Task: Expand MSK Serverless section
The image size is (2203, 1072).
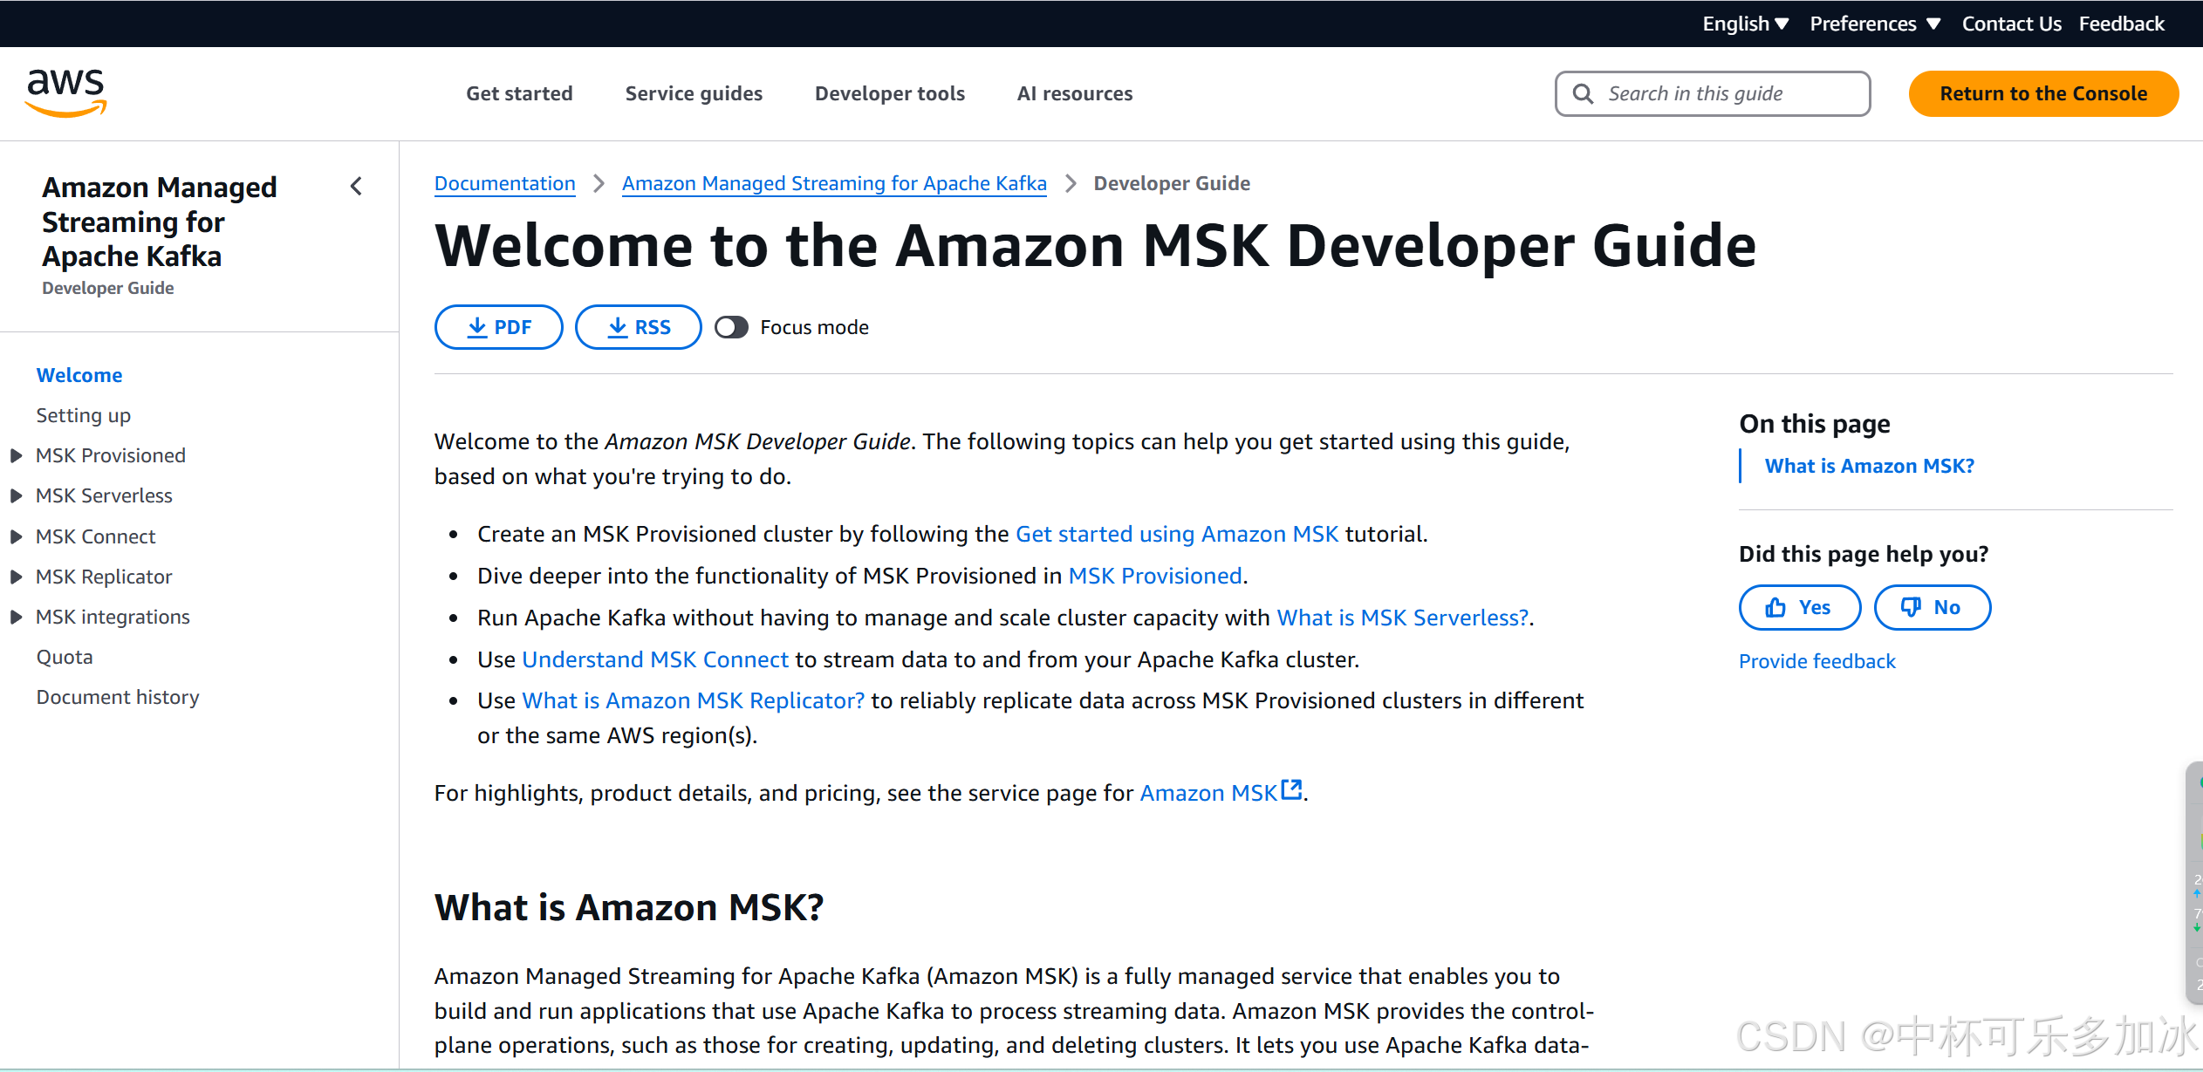Action: [x=16, y=495]
